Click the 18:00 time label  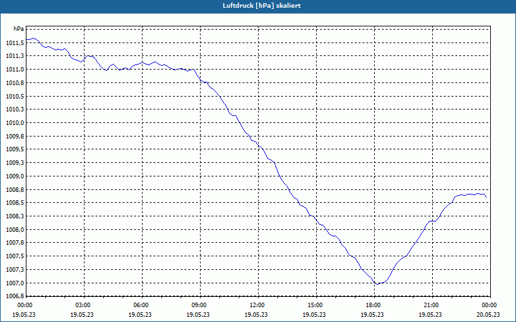372,305
